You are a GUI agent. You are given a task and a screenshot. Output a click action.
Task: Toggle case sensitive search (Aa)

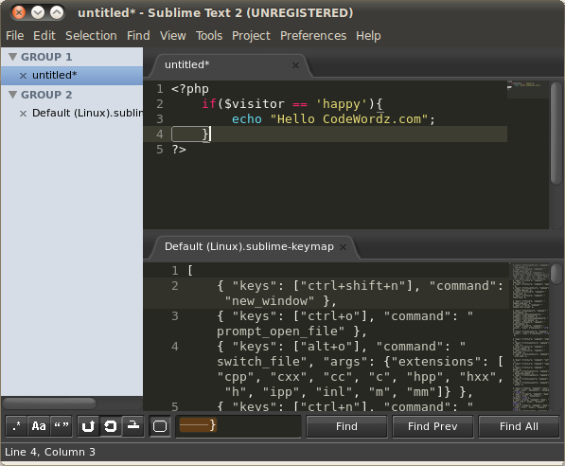[x=39, y=426]
